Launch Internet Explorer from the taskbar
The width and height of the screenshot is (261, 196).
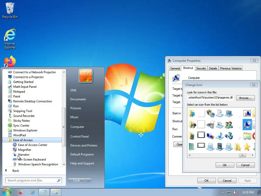(x=32, y=192)
